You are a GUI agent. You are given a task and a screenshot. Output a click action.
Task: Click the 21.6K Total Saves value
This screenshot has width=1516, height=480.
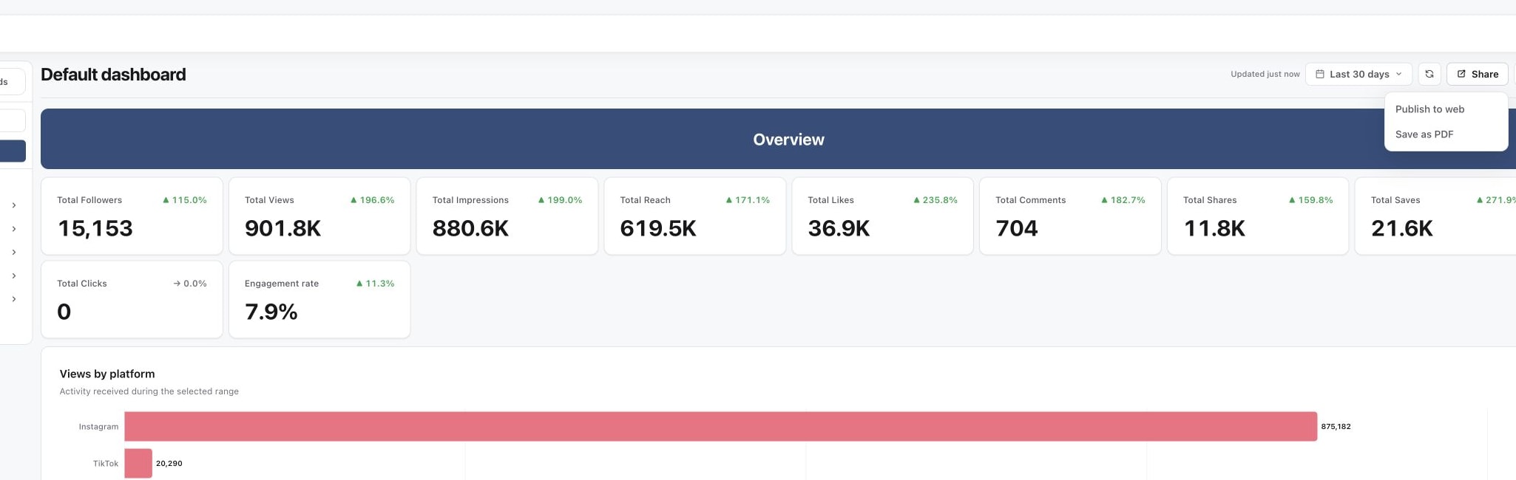(x=1402, y=228)
